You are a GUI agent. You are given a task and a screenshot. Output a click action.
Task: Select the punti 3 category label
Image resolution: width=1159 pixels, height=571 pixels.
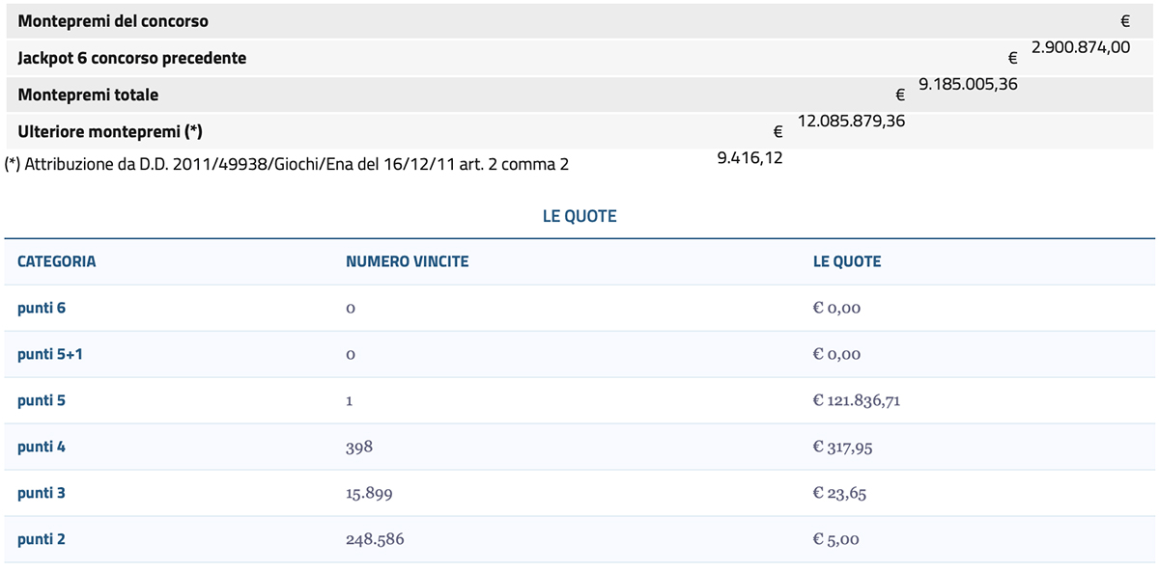tap(42, 493)
